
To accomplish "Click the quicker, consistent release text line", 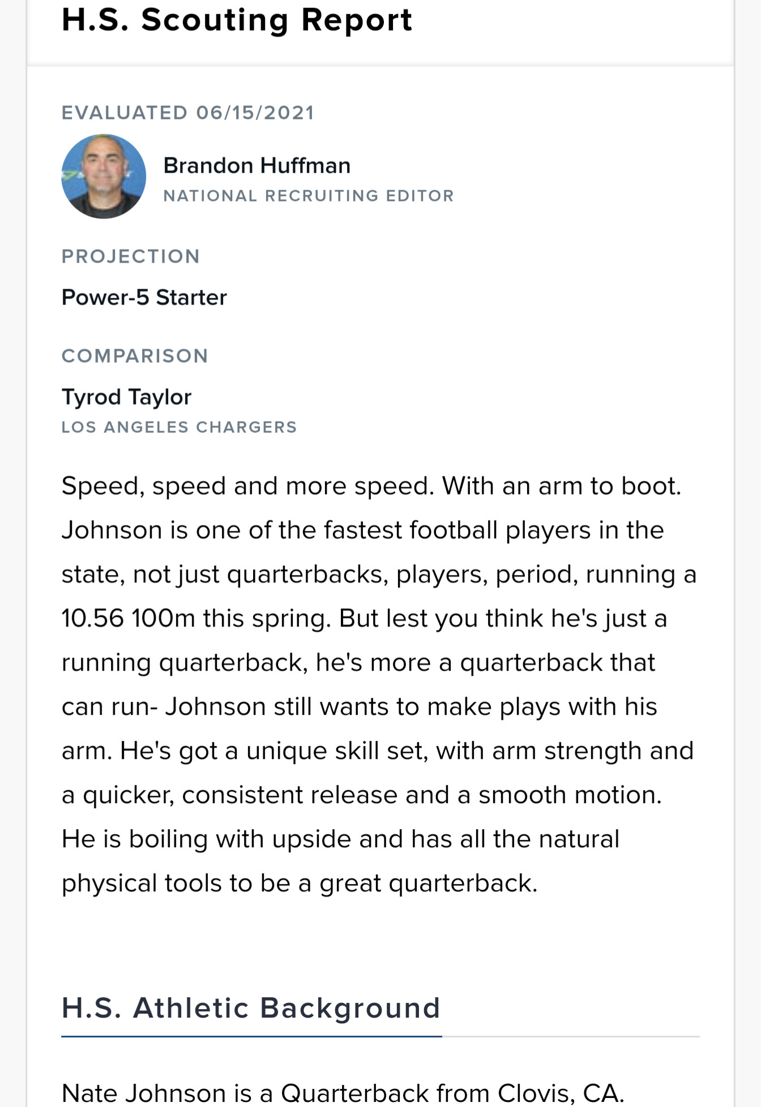I will (362, 795).
